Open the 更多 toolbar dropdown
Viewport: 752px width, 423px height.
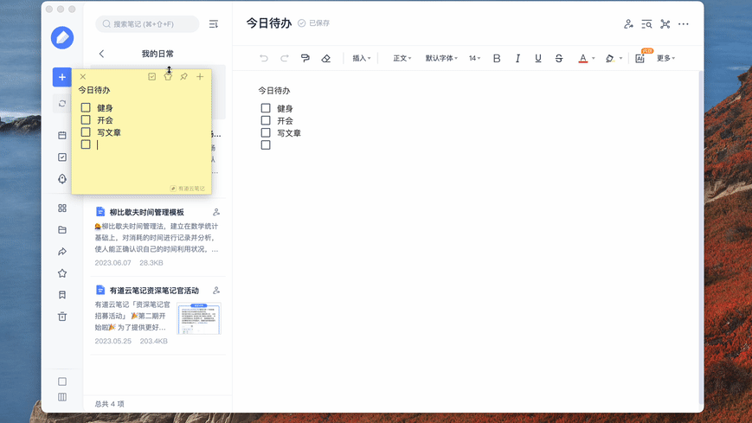(x=665, y=58)
